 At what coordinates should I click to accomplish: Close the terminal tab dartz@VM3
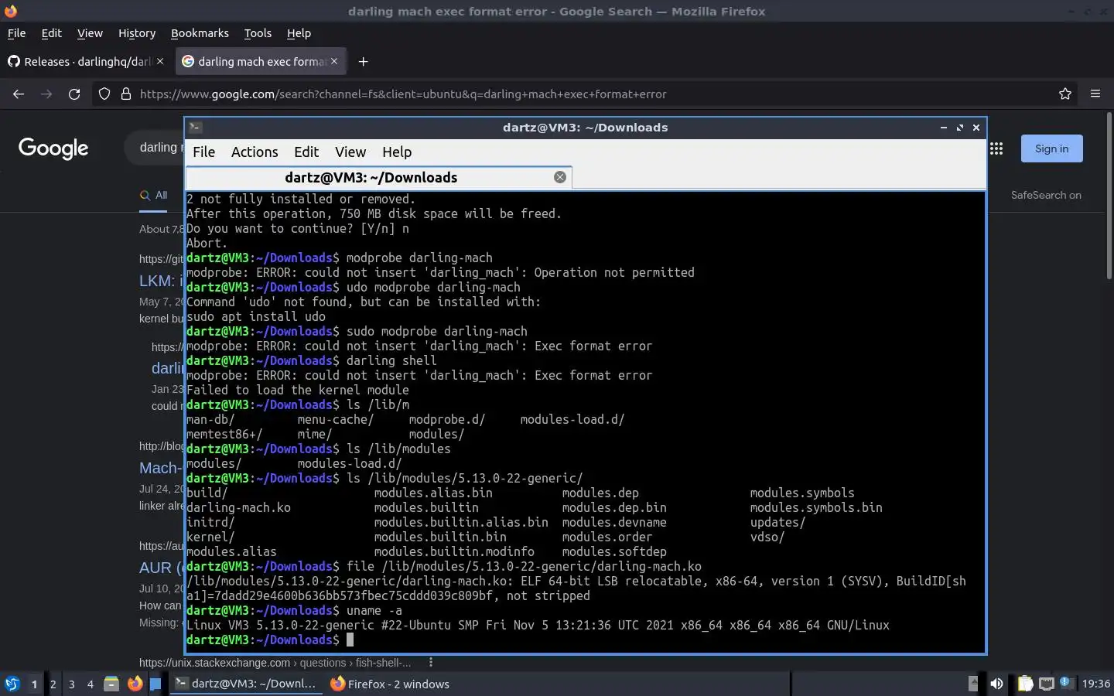560,177
